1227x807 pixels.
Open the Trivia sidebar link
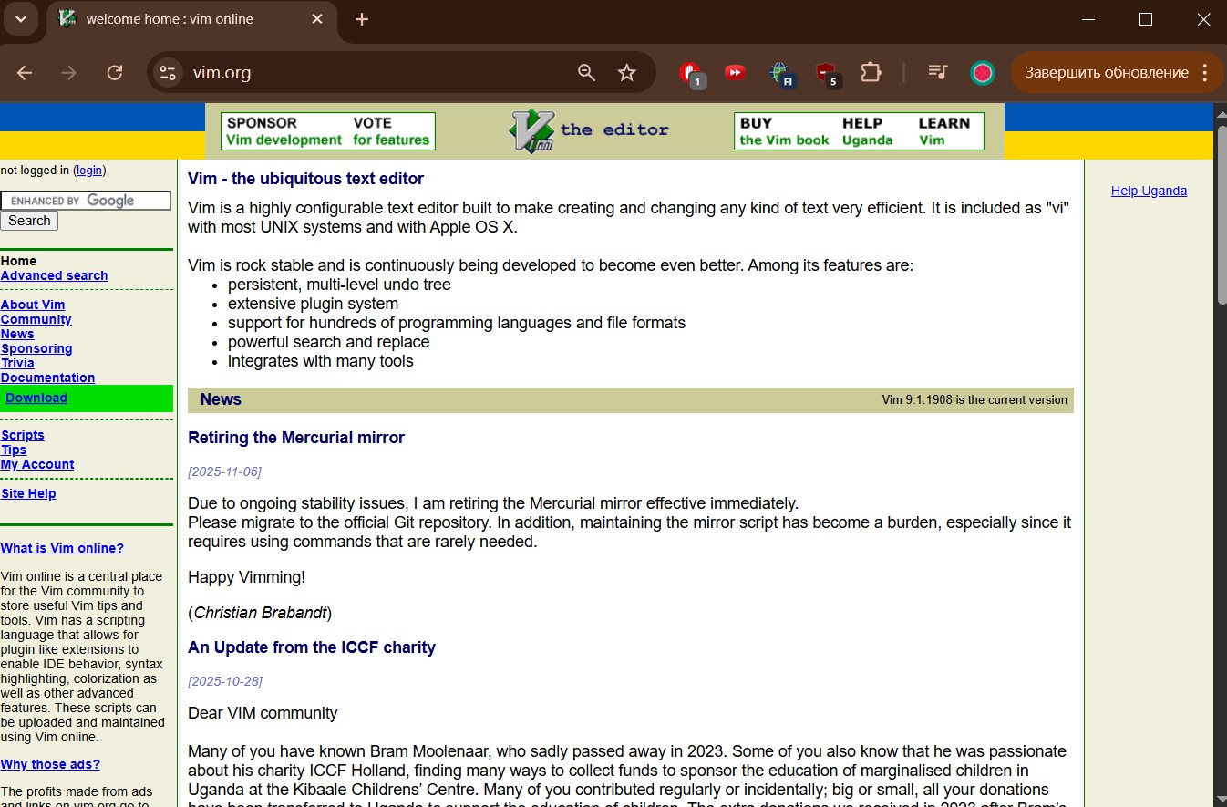click(17, 363)
